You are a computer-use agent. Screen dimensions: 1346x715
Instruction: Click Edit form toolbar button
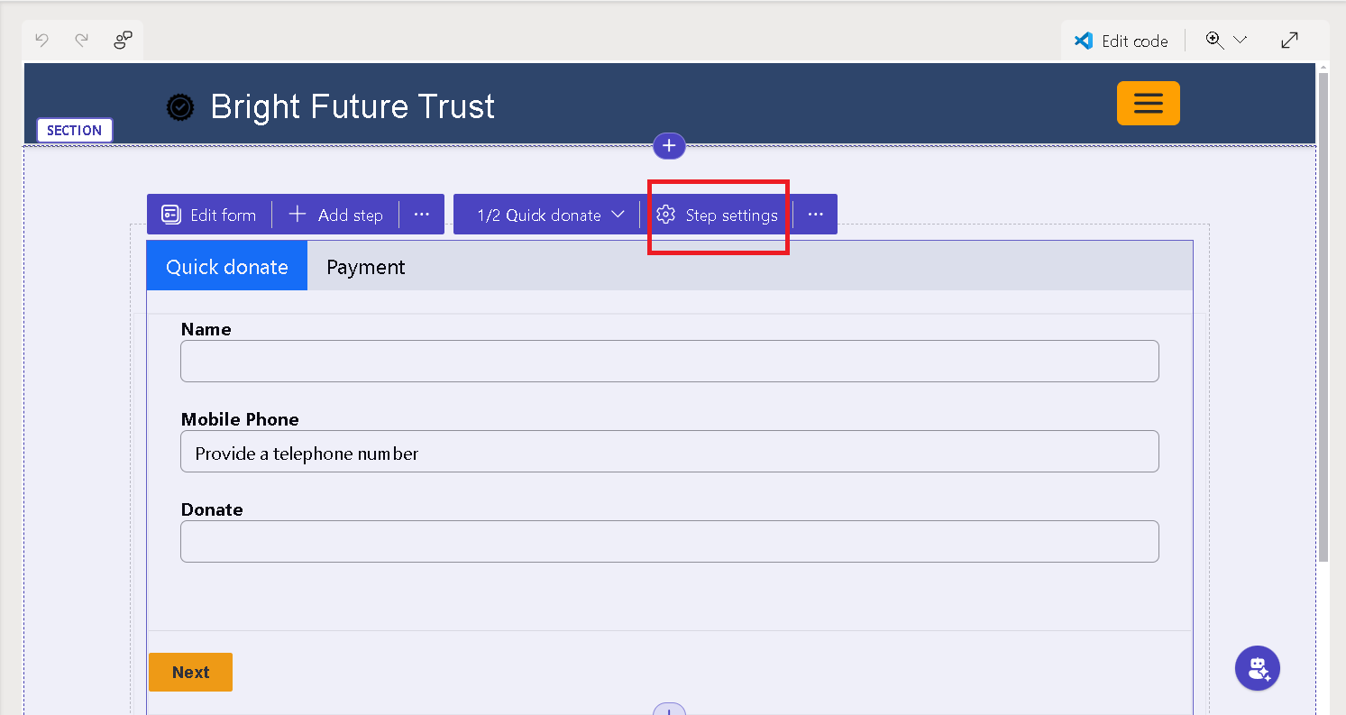pyautogui.click(x=209, y=215)
